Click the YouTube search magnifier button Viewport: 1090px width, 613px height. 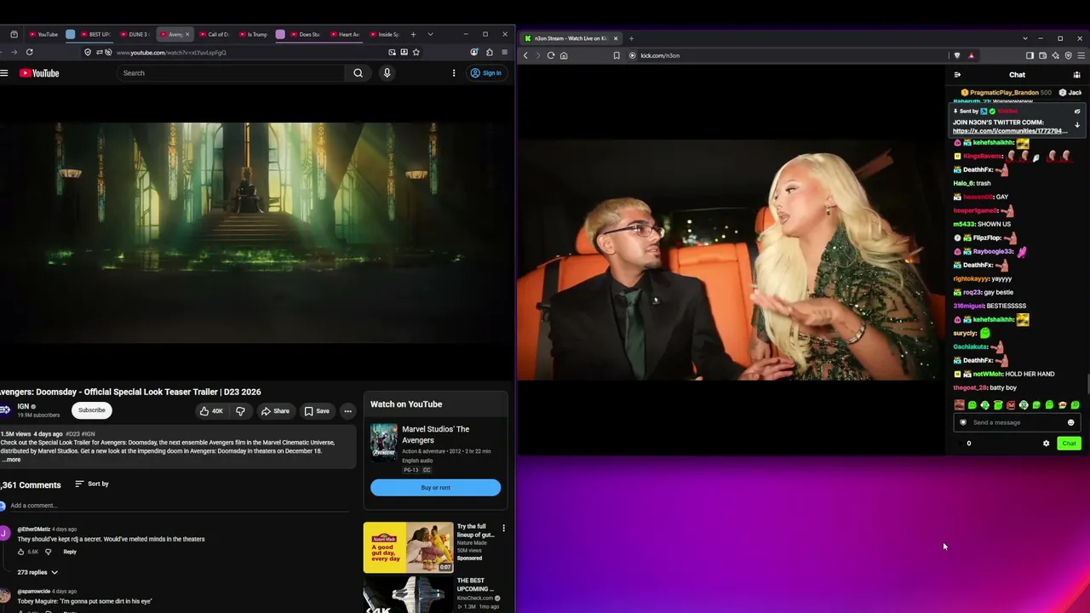[x=358, y=73]
